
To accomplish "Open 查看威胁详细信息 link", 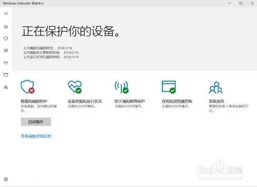I will coord(36,136).
